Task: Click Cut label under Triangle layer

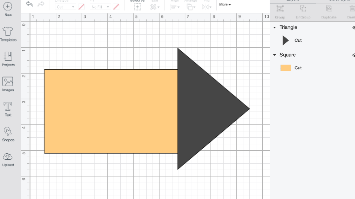Action: point(298,40)
